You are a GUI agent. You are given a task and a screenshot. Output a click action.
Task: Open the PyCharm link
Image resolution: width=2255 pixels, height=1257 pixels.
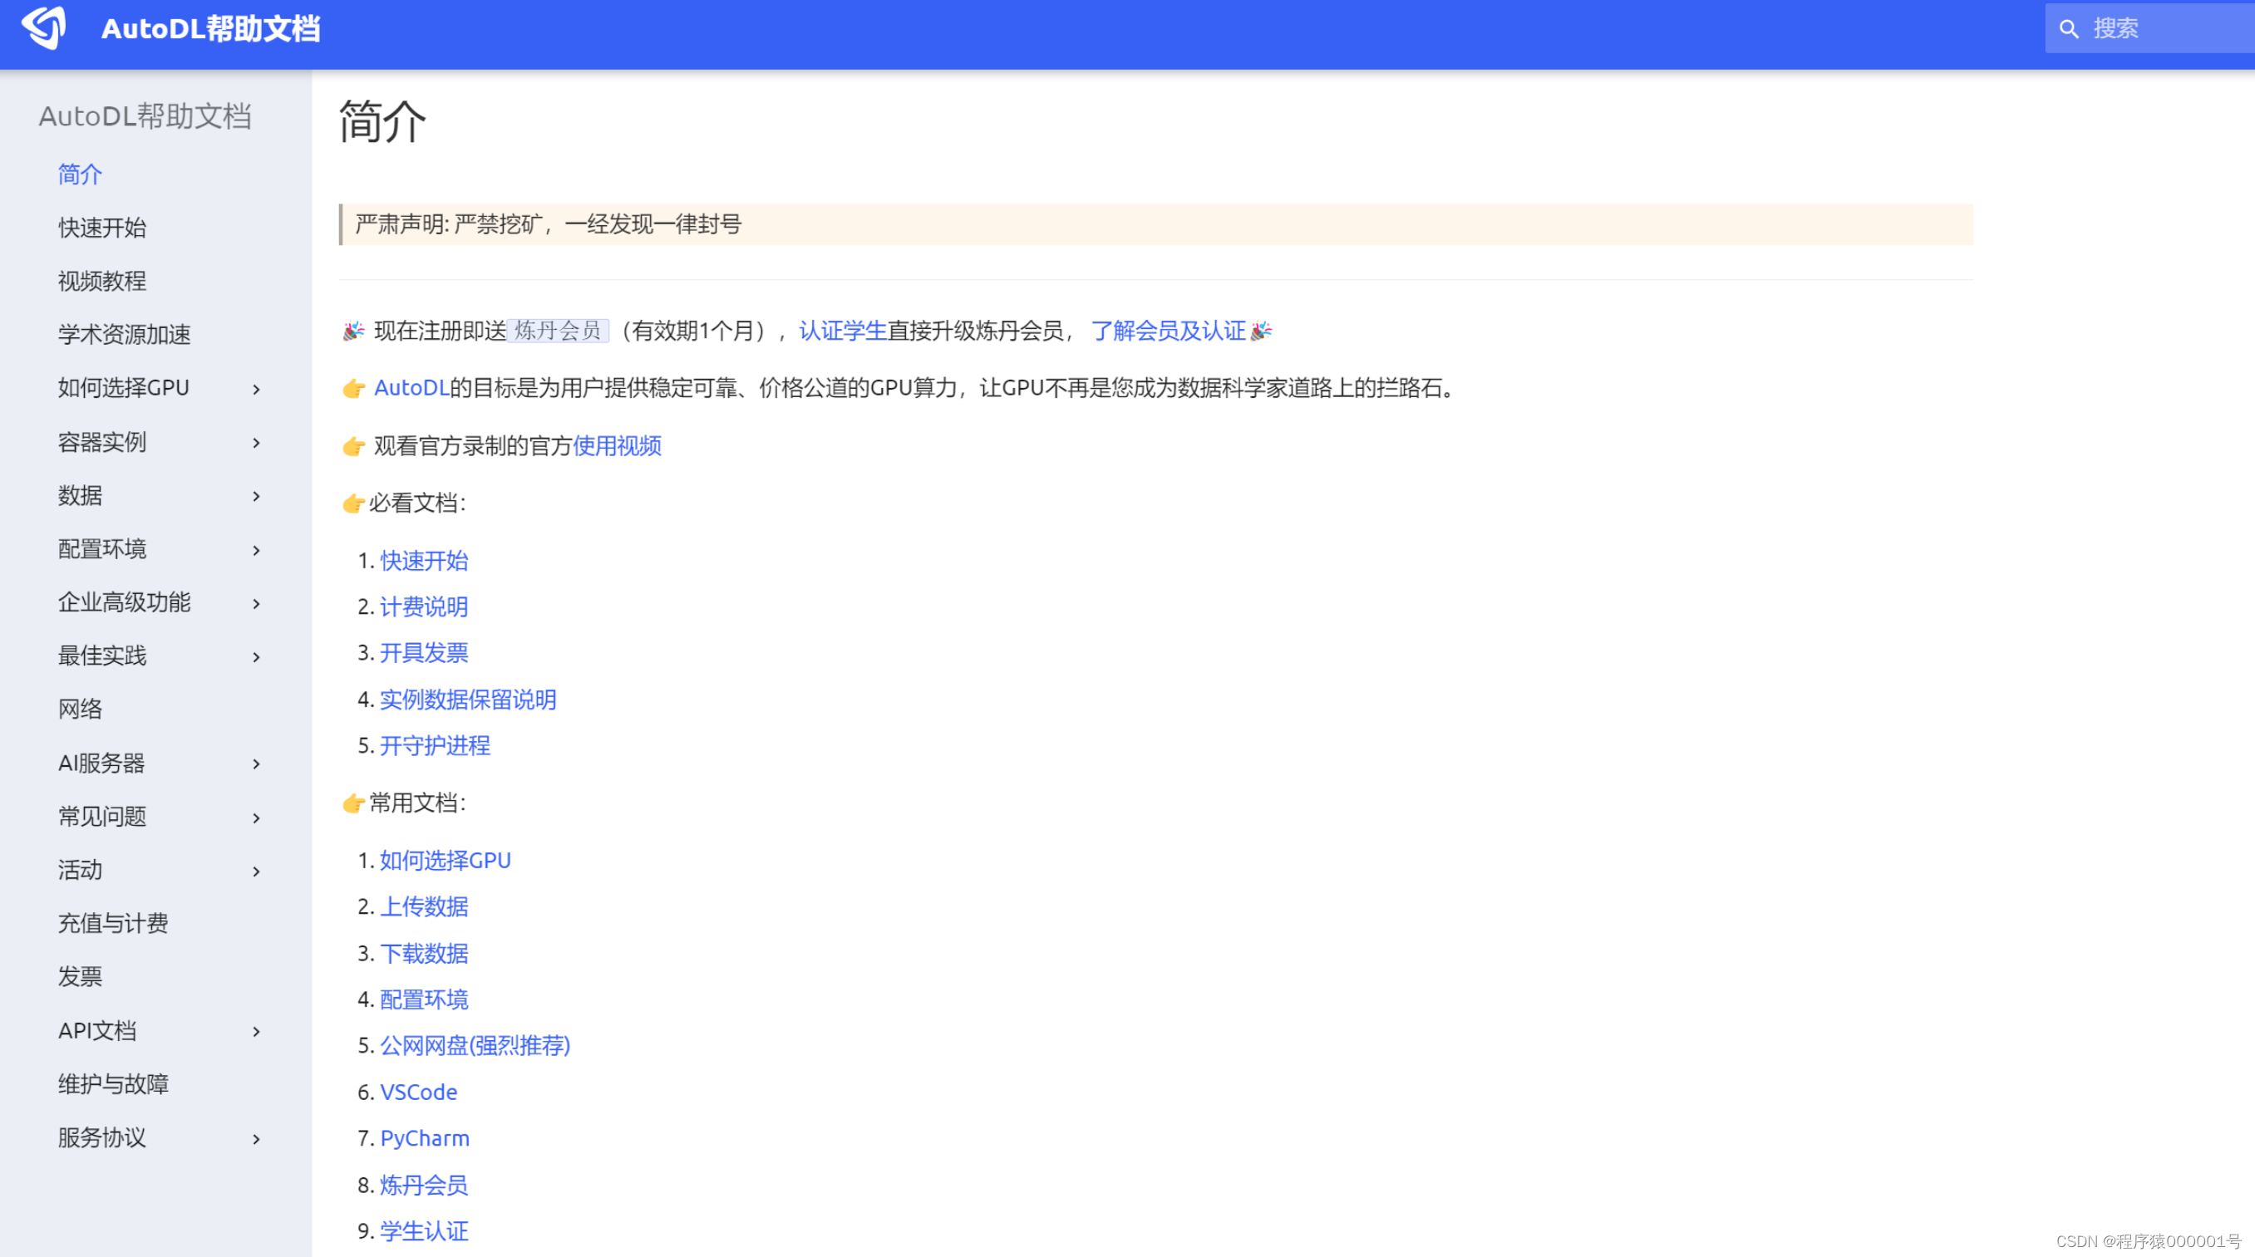pyautogui.click(x=425, y=1139)
